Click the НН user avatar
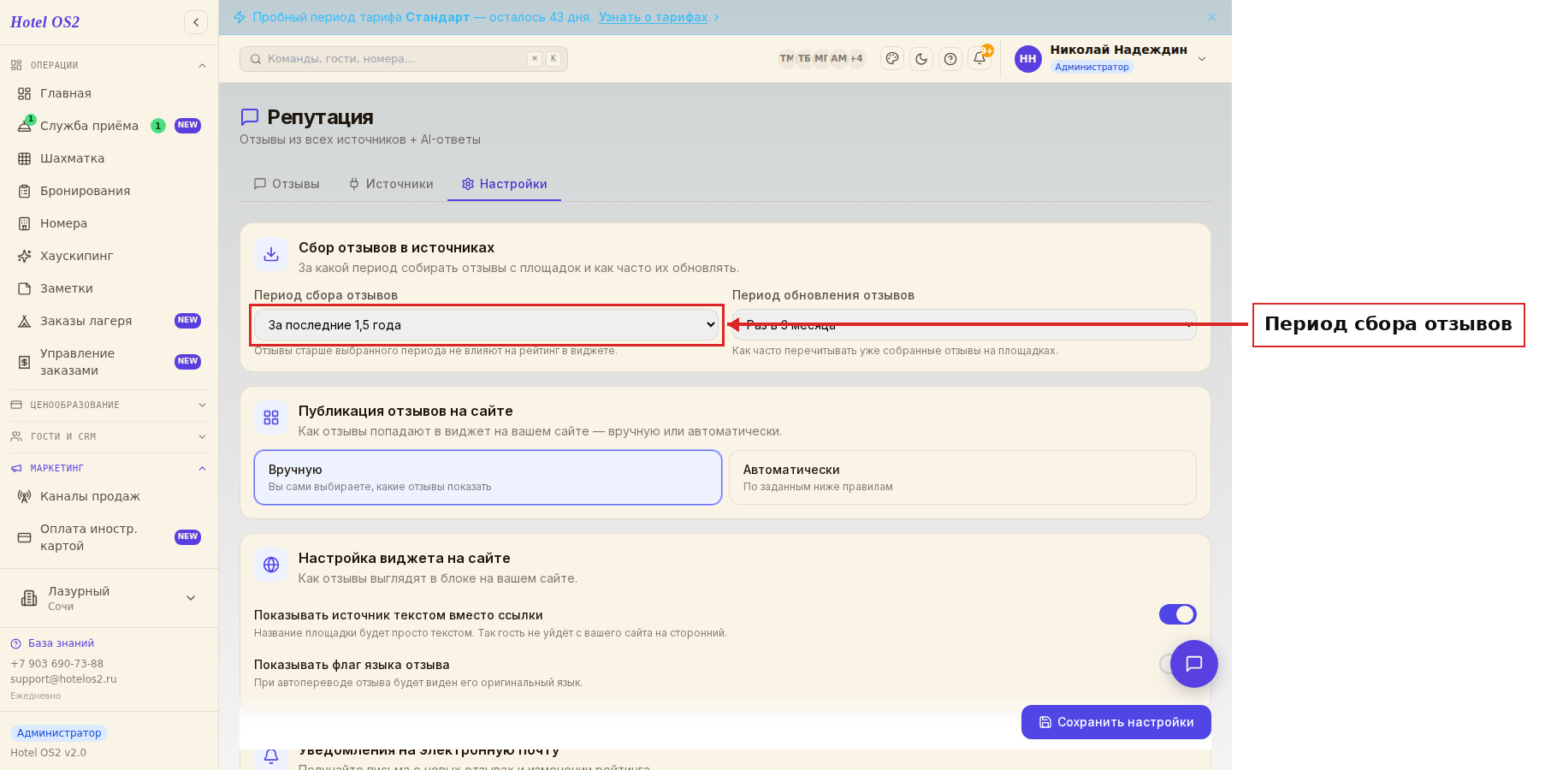This screenshot has height=770, width=1545. 1027,59
